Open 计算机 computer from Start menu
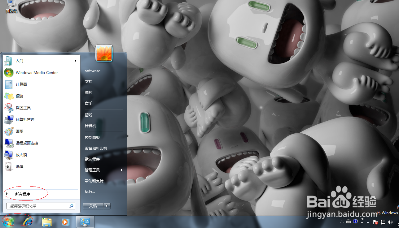Viewport: 399px width, 228px height. [90, 126]
